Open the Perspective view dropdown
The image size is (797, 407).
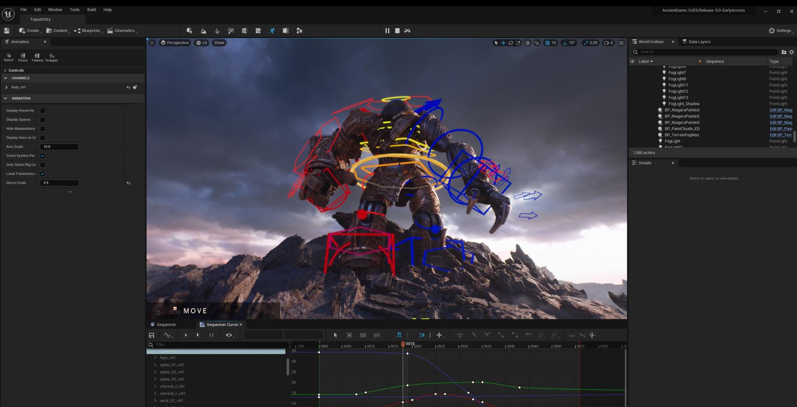(175, 43)
